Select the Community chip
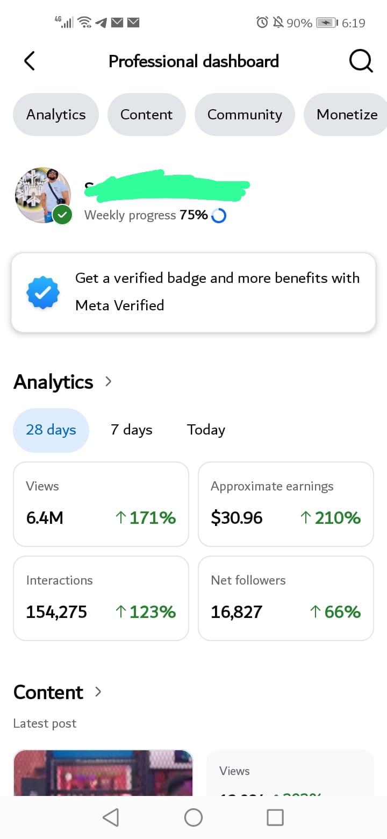This screenshot has width=387, height=839. point(245,115)
